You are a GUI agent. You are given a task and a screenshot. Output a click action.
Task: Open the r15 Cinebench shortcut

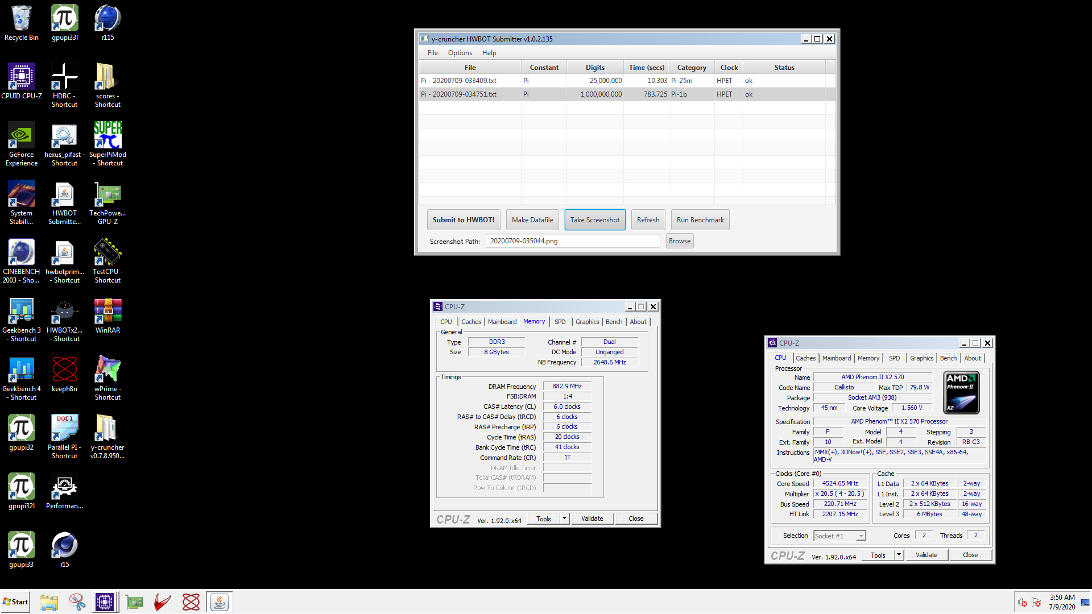point(65,550)
